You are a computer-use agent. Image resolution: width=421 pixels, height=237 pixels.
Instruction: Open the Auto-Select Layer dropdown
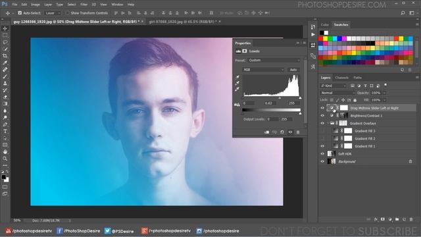[53, 13]
